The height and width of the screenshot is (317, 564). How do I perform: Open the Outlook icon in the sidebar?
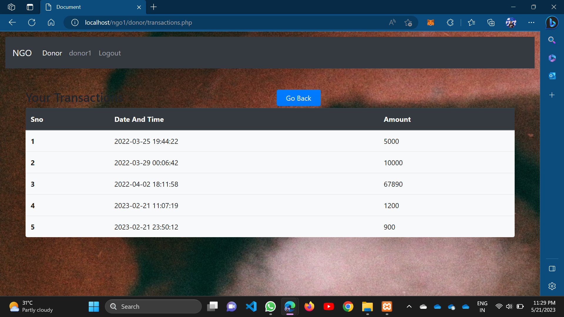click(552, 75)
